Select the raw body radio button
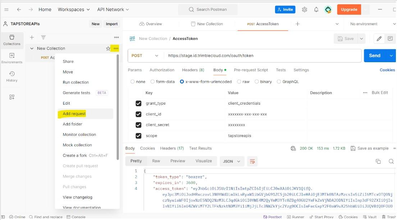 coord(239,82)
